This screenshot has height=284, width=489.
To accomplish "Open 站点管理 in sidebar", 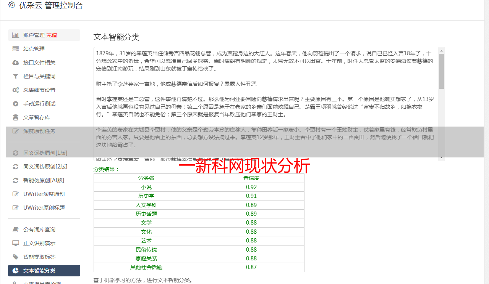I will [x=44, y=49].
